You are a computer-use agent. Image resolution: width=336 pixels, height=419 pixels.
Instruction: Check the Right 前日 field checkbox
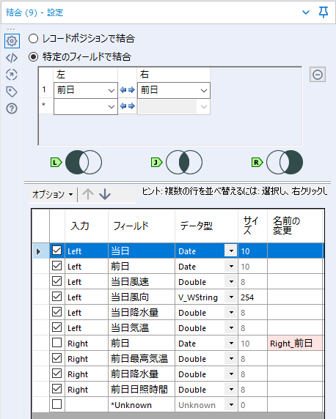[x=56, y=343]
